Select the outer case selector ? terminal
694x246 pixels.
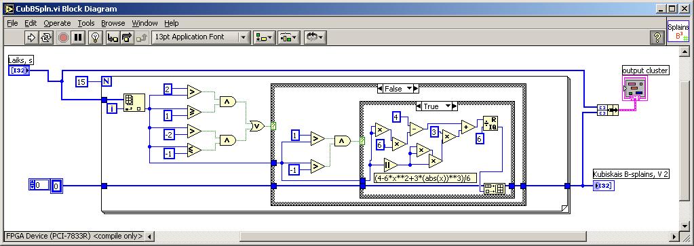pyautogui.click(x=273, y=126)
